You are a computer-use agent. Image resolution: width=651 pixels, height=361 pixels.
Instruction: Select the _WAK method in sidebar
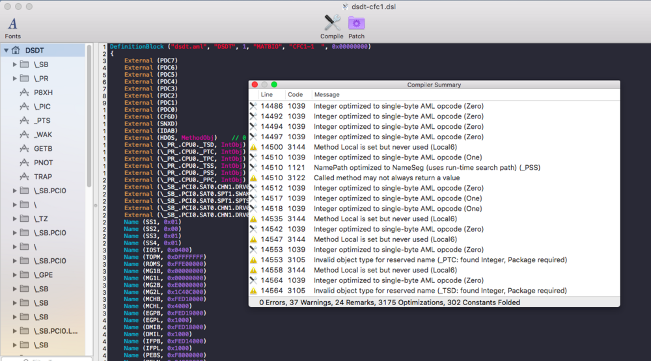pos(43,135)
